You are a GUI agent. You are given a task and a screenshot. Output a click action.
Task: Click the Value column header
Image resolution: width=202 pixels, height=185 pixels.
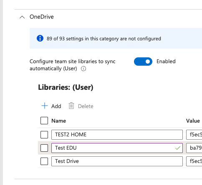click(193, 121)
